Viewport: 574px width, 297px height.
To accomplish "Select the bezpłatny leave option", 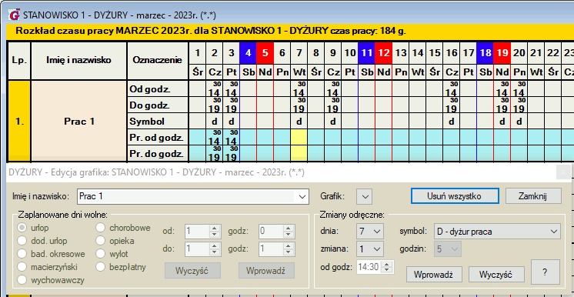I will coord(101,267).
